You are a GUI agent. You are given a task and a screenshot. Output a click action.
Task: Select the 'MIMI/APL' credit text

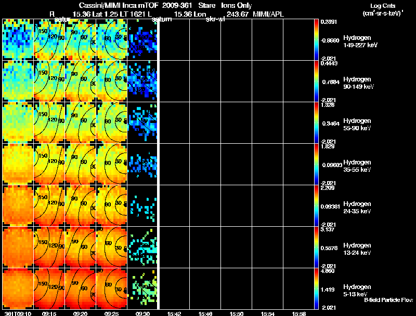coord(268,15)
